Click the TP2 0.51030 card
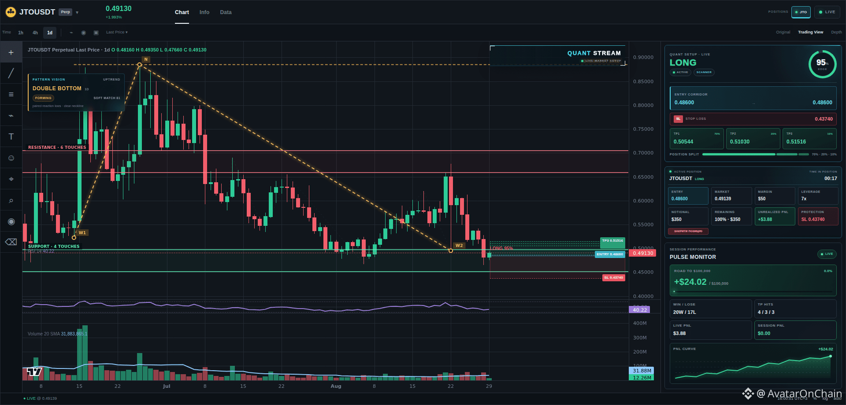Image resolution: width=846 pixels, height=405 pixels. [753, 138]
